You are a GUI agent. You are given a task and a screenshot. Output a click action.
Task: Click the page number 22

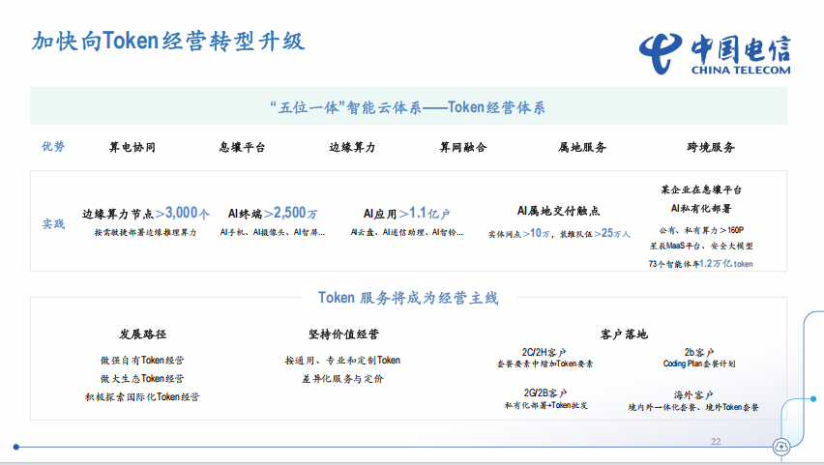pyautogui.click(x=716, y=440)
